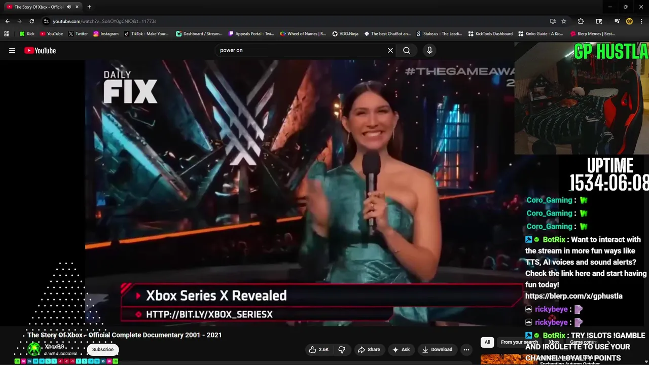This screenshot has height=365, width=649.
Task: Open the TikTok bookmark
Action: (x=146, y=34)
